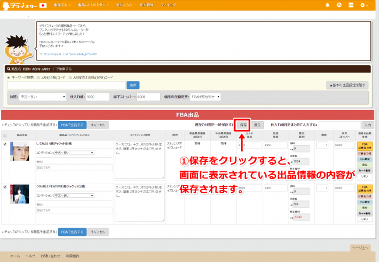Click the bottom FBAで出品する button
The width and height of the screenshot is (379, 262).
click(x=72, y=232)
